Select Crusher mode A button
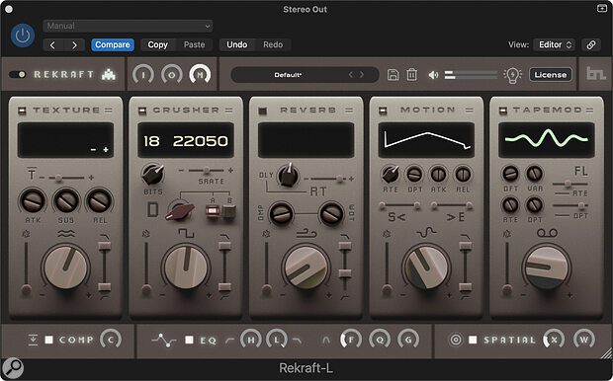The height and width of the screenshot is (381, 613). coord(213,211)
